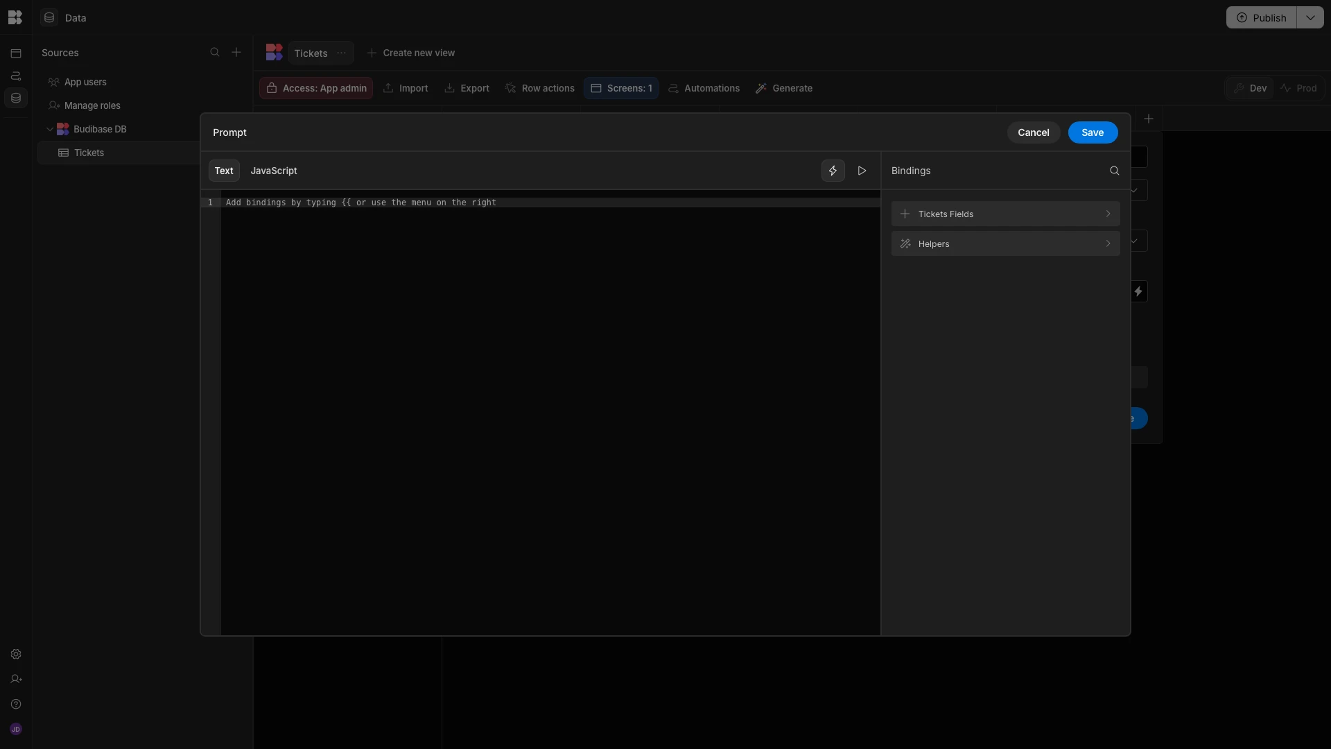The width and height of the screenshot is (1331, 749).
Task: Run the binding with the play icon
Action: 862,171
